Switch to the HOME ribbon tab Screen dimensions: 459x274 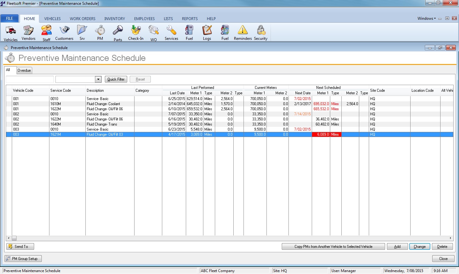pos(30,18)
